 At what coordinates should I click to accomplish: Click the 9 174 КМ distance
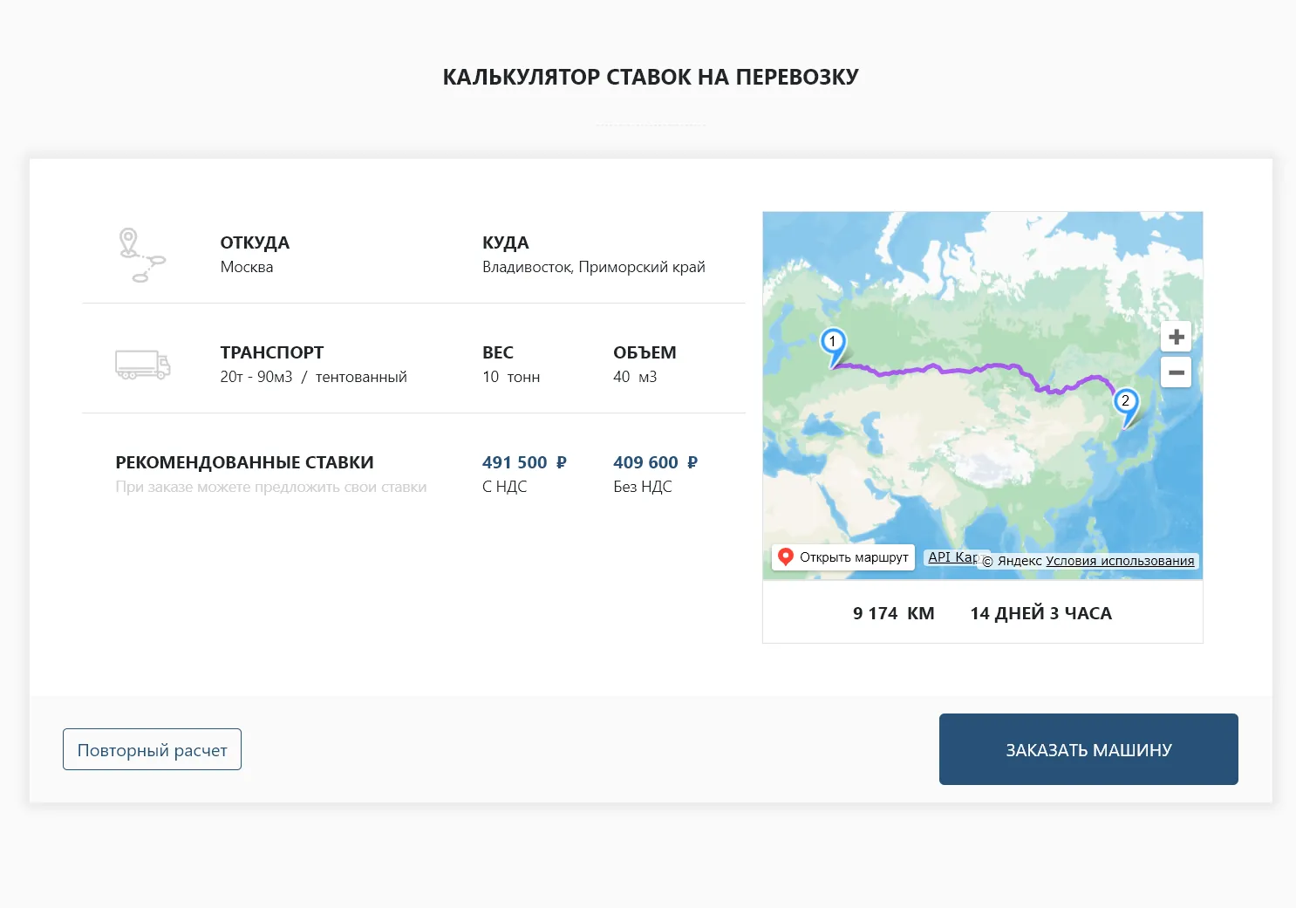tap(893, 613)
